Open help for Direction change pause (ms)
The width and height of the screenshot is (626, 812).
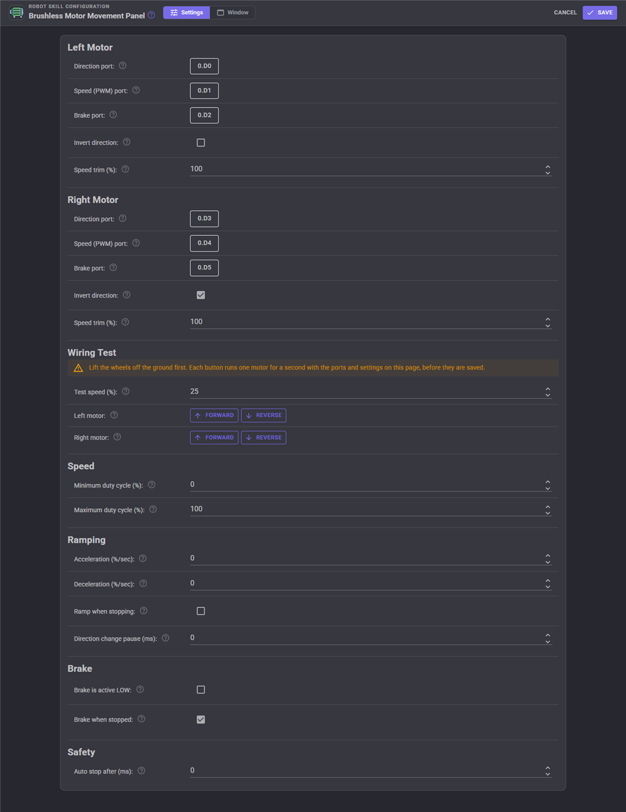coord(165,638)
